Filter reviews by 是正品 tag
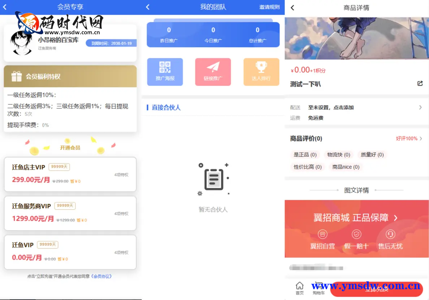 (x=305, y=155)
